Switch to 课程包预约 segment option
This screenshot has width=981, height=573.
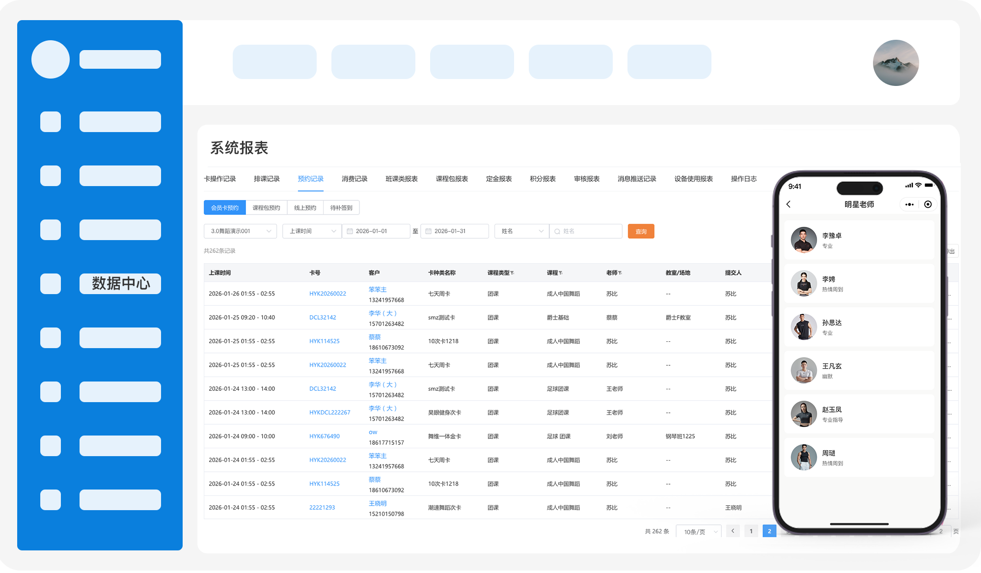[266, 208]
